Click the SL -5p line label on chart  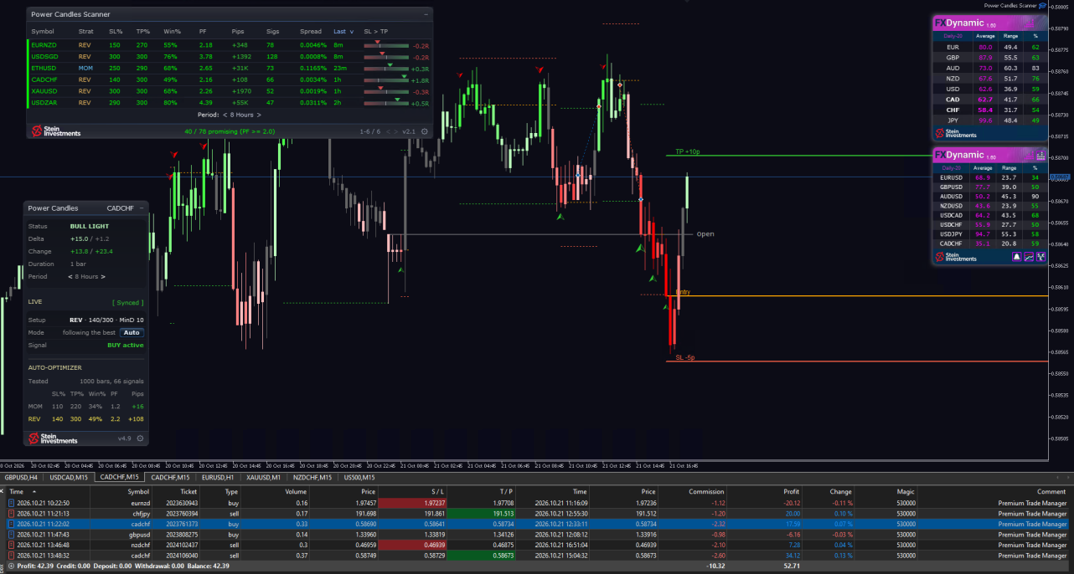pyautogui.click(x=685, y=357)
